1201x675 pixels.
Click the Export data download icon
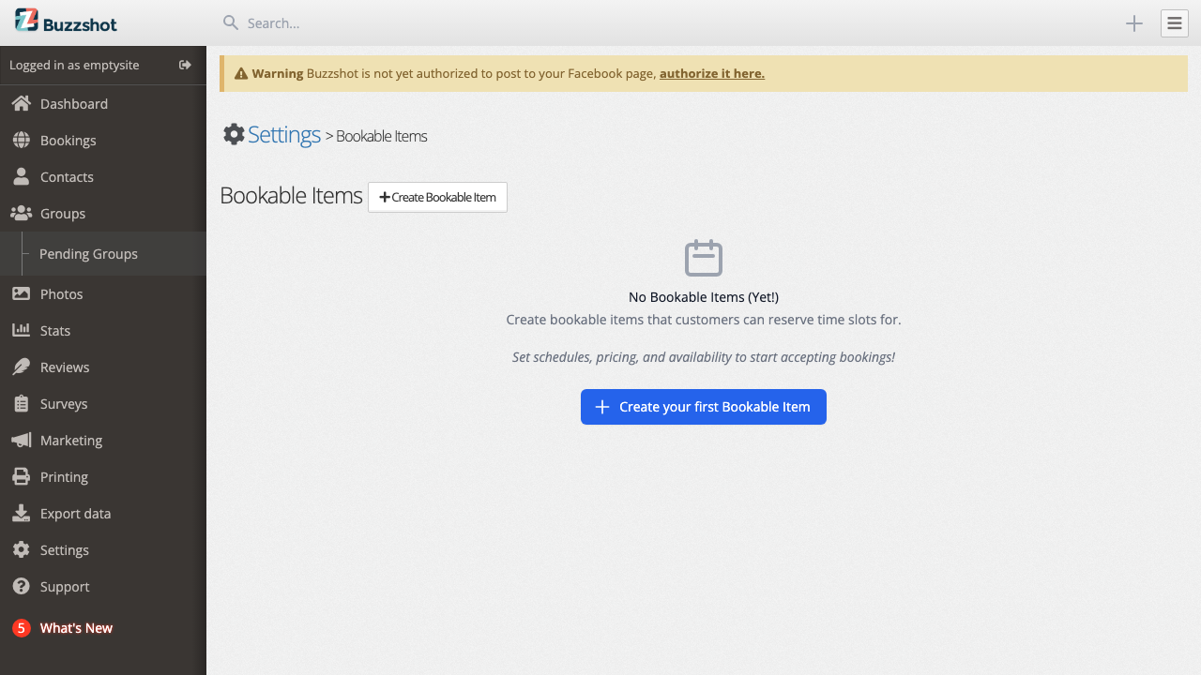(21, 513)
